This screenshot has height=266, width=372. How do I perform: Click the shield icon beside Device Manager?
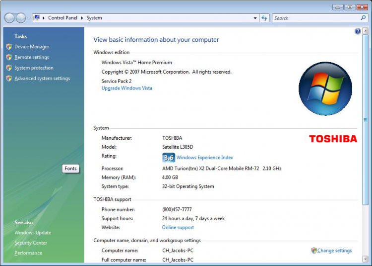pyautogui.click(x=9, y=47)
